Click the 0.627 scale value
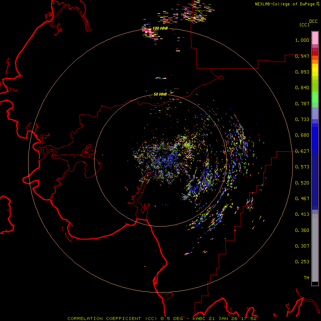Image resolution: width=321 pixels, height=321 pixels. pyautogui.click(x=302, y=151)
